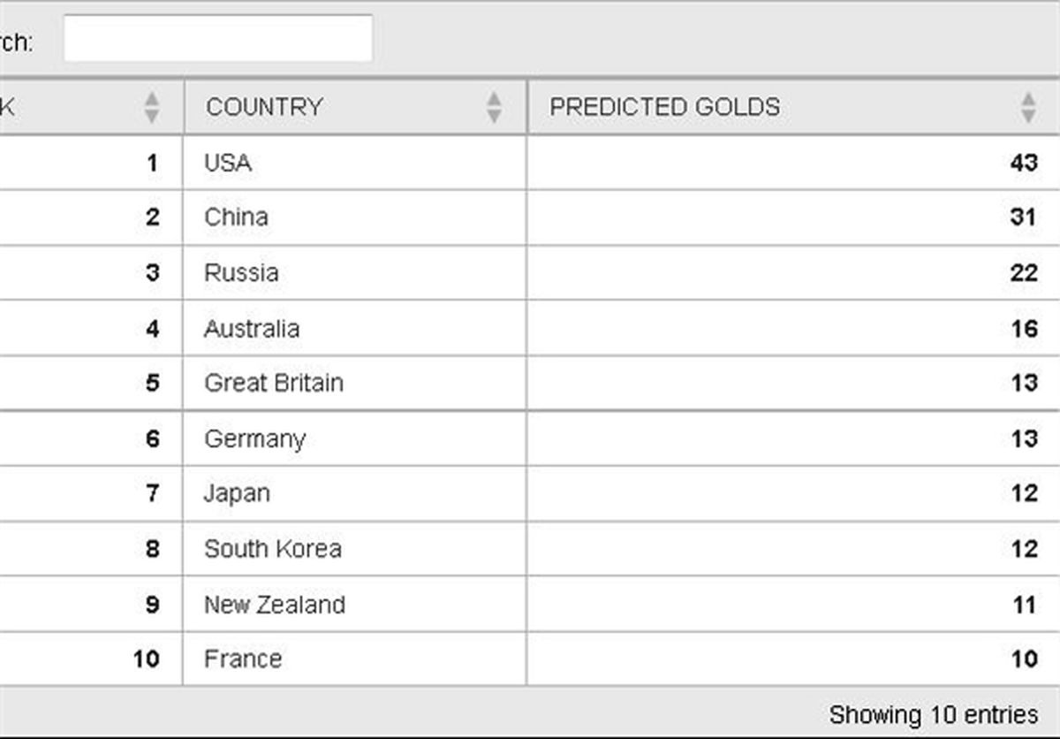This screenshot has width=1060, height=739.
Task: Click the rank number 10 cell
Action: pyautogui.click(x=146, y=659)
